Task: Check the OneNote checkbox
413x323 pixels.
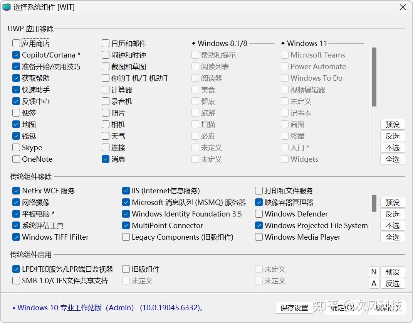Action: 16,159
